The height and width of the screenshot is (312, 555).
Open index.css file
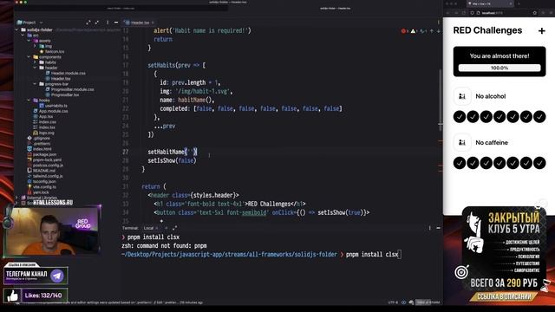coord(44,121)
